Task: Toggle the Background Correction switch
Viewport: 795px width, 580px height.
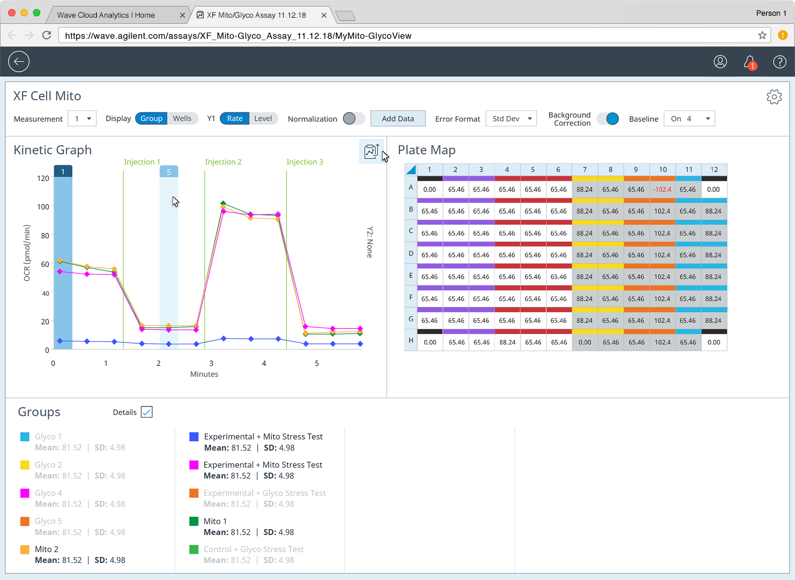Action: (608, 118)
